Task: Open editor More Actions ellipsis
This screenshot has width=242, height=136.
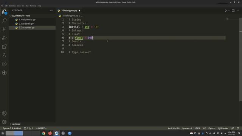Action: 238,11
